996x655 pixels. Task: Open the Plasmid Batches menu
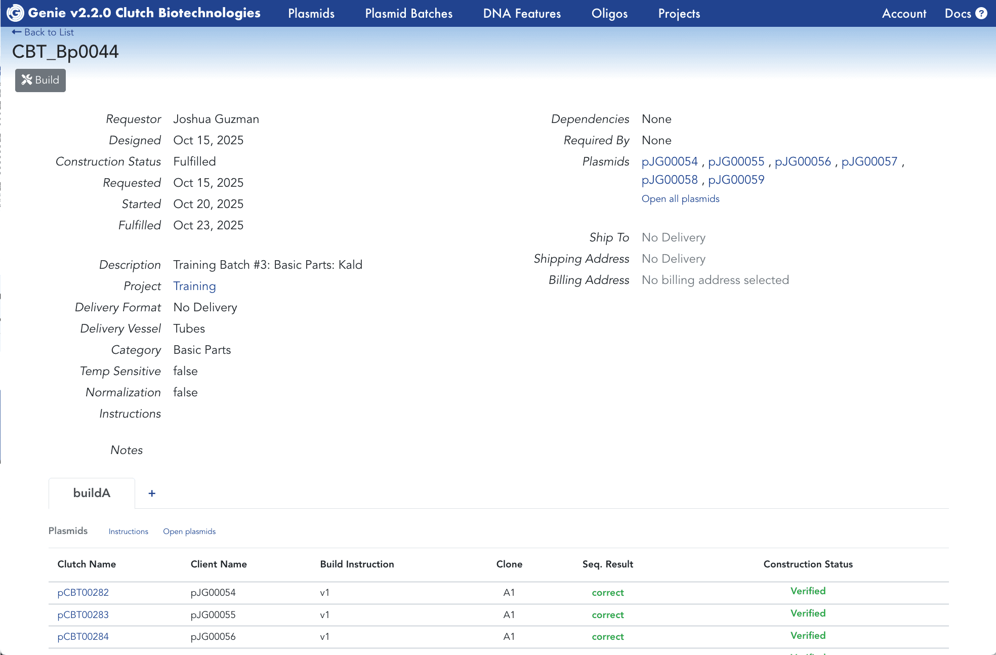(408, 14)
